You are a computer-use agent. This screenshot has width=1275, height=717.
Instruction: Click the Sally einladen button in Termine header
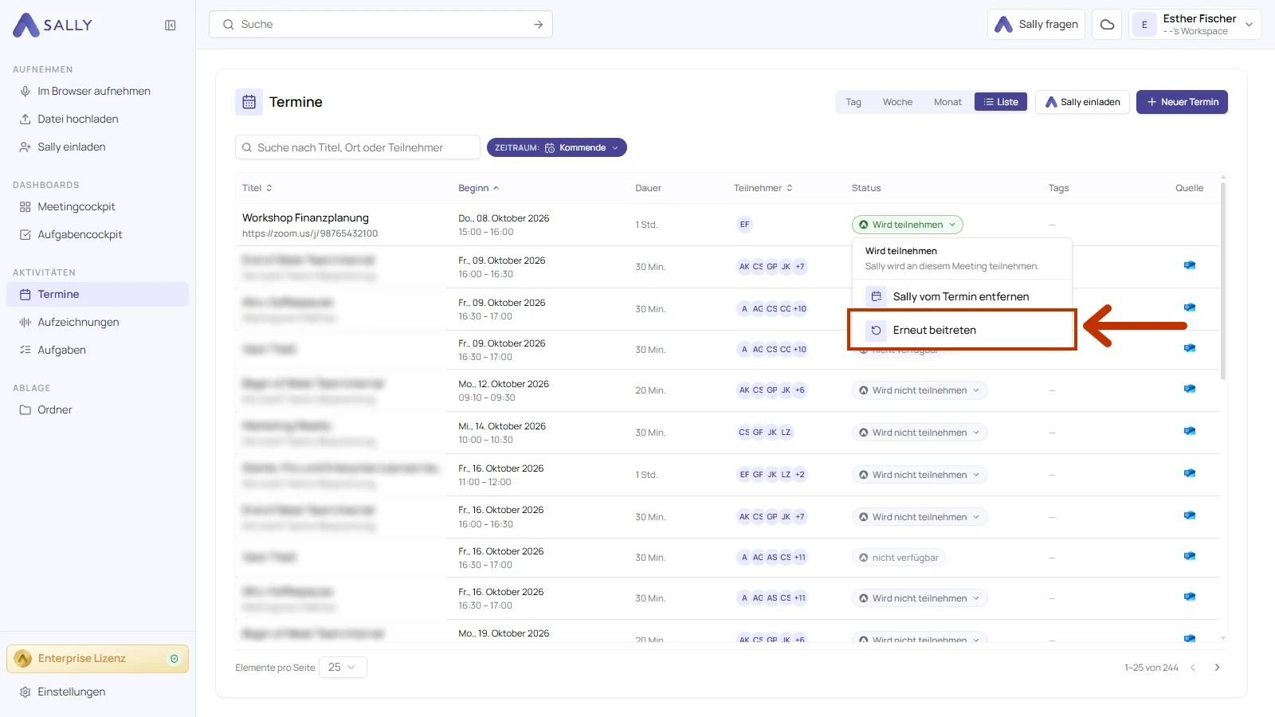[x=1082, y=102]
